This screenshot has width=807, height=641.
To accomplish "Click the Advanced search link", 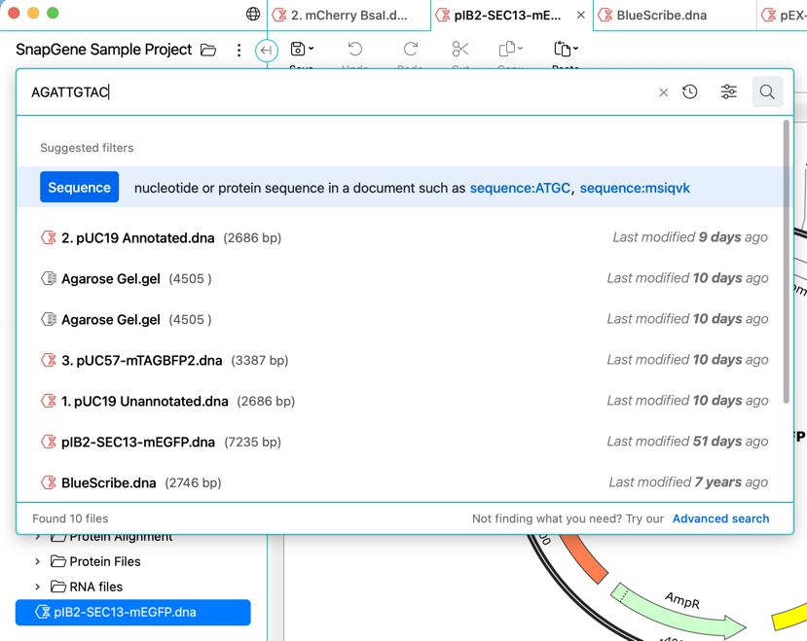I will click(x=720, y=518).
